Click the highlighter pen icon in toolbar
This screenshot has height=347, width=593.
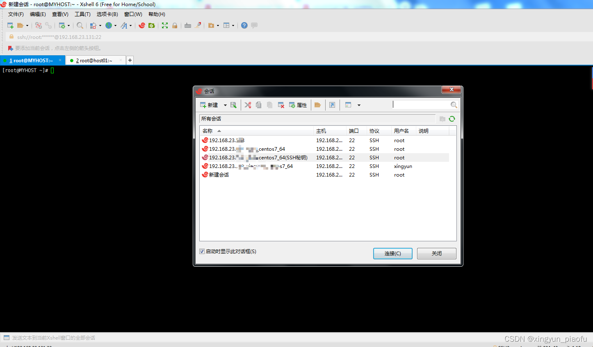pyautogui.click(x=198, y=25)
